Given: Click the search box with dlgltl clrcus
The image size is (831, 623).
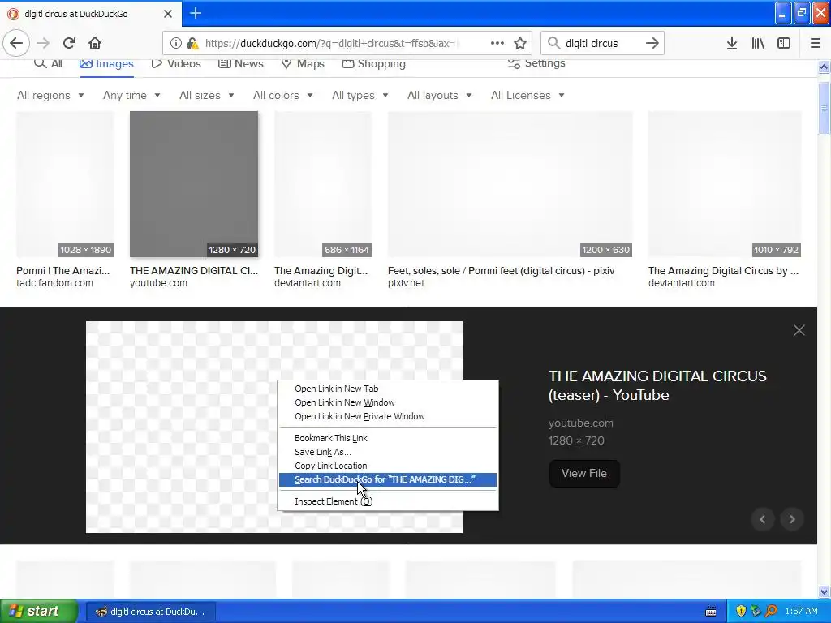Looking at the screenshot, I should coord(601,43).
